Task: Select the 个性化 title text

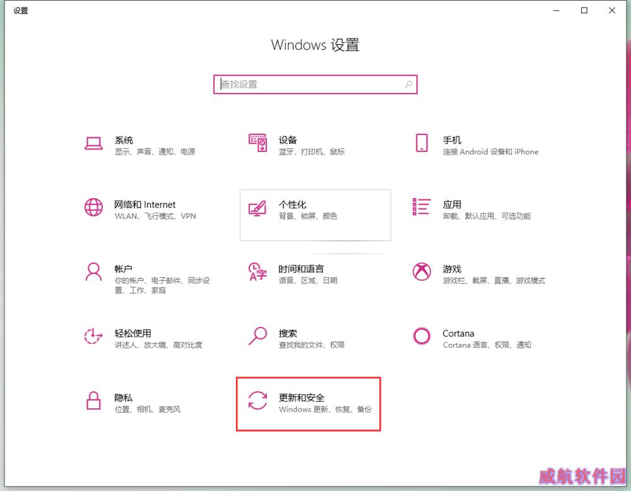Action: pos(293,204)
